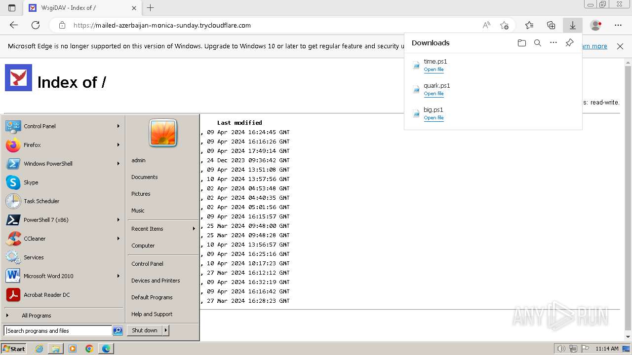
Task: Expand Microsoft Word 2010 jump list arrow
Action: [118, 276]
